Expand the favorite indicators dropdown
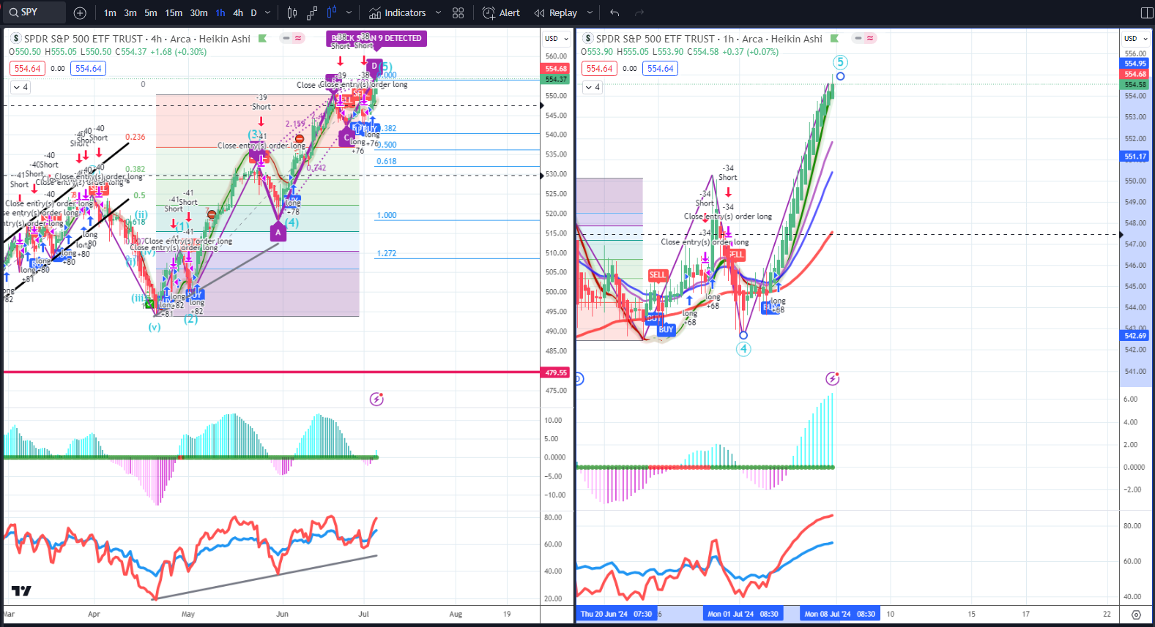 (x=439, y=13)
